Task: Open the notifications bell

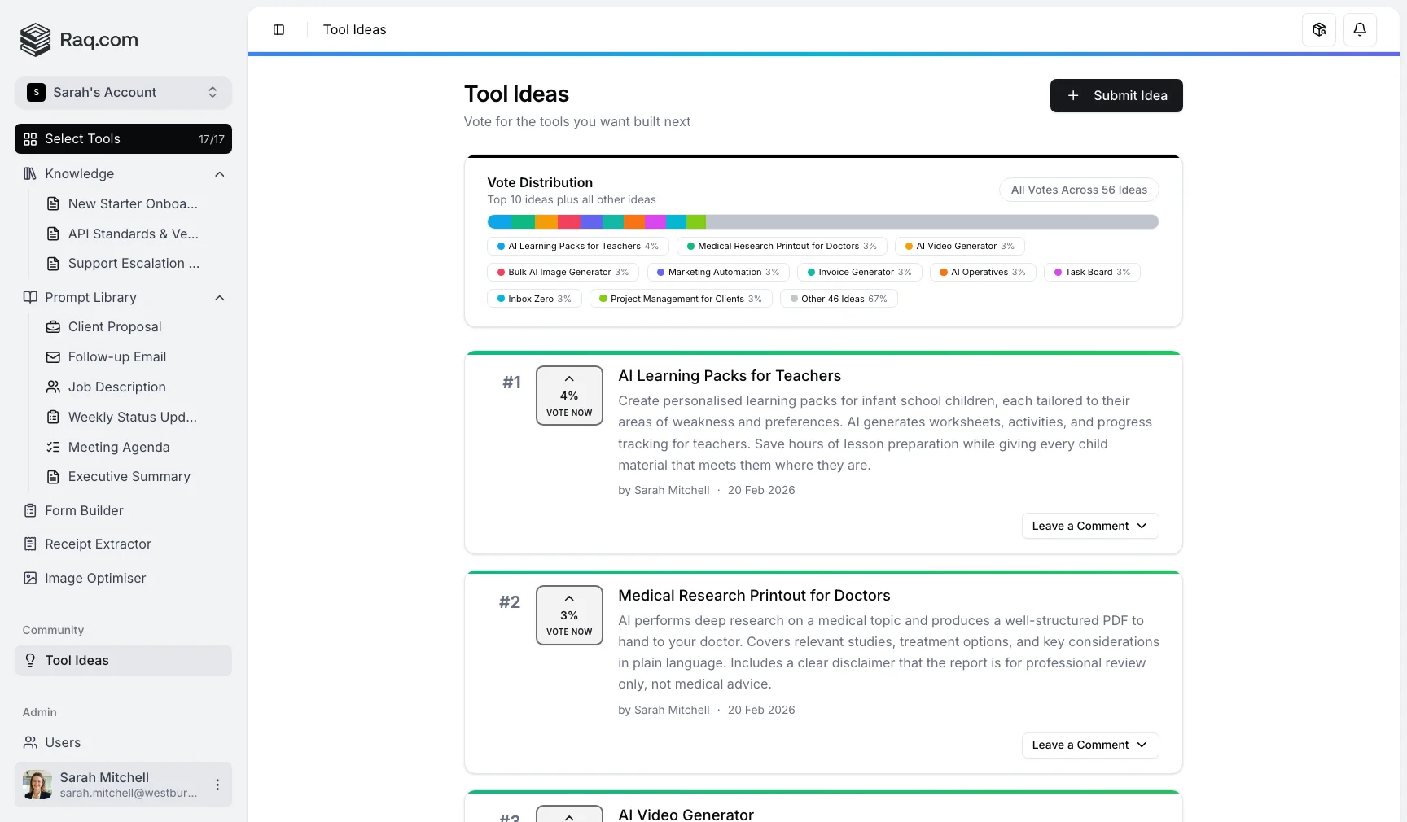Action: coord(1359,30)
